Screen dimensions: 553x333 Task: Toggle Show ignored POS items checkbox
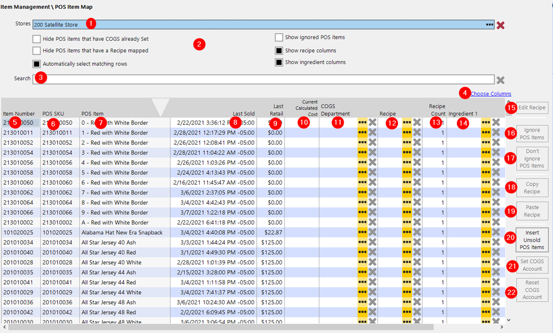click(x=279, y=37)
